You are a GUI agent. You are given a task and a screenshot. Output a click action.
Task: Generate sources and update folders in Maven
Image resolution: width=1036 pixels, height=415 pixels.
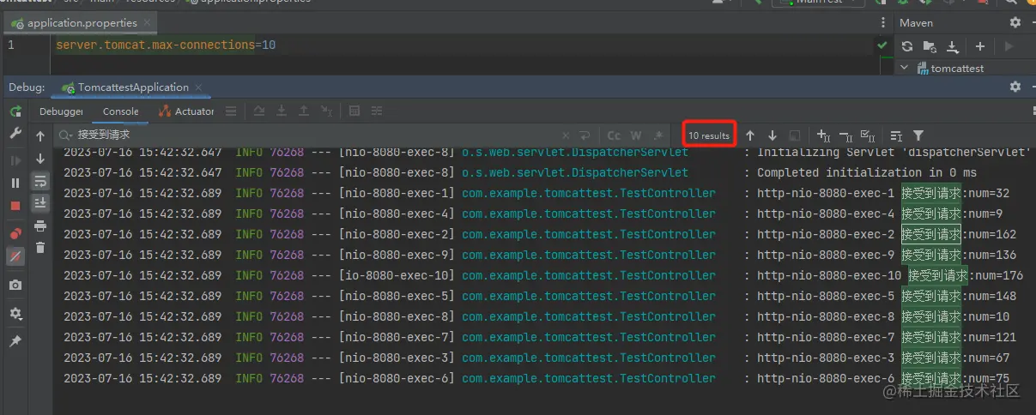930,46
